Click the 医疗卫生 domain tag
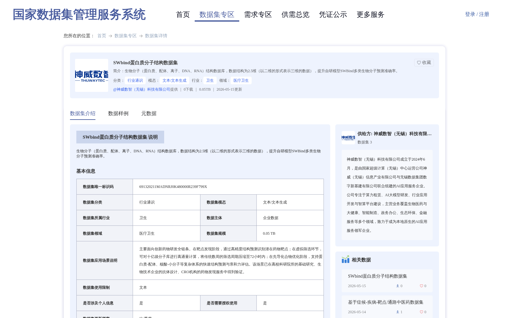The width and height of the screenshot is (509, 318). point(241,80)
